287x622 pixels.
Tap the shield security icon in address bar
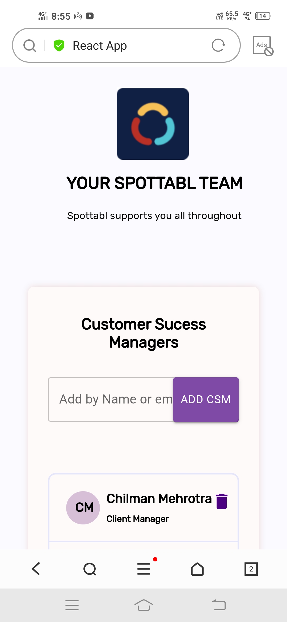59,45
